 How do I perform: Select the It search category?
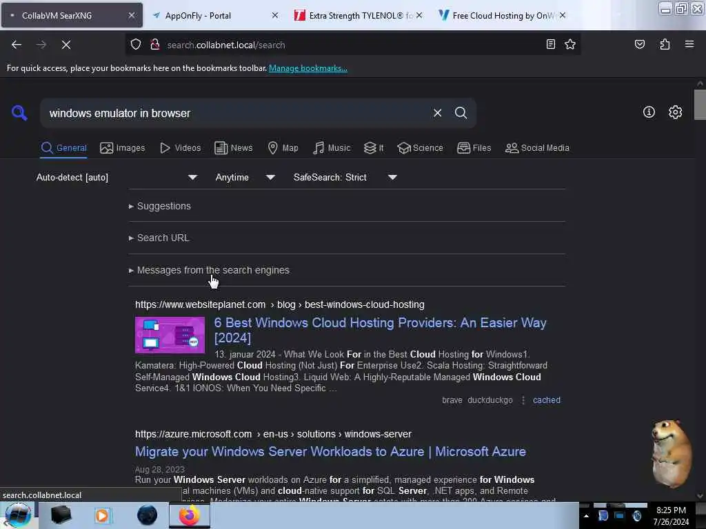(374, 148)
